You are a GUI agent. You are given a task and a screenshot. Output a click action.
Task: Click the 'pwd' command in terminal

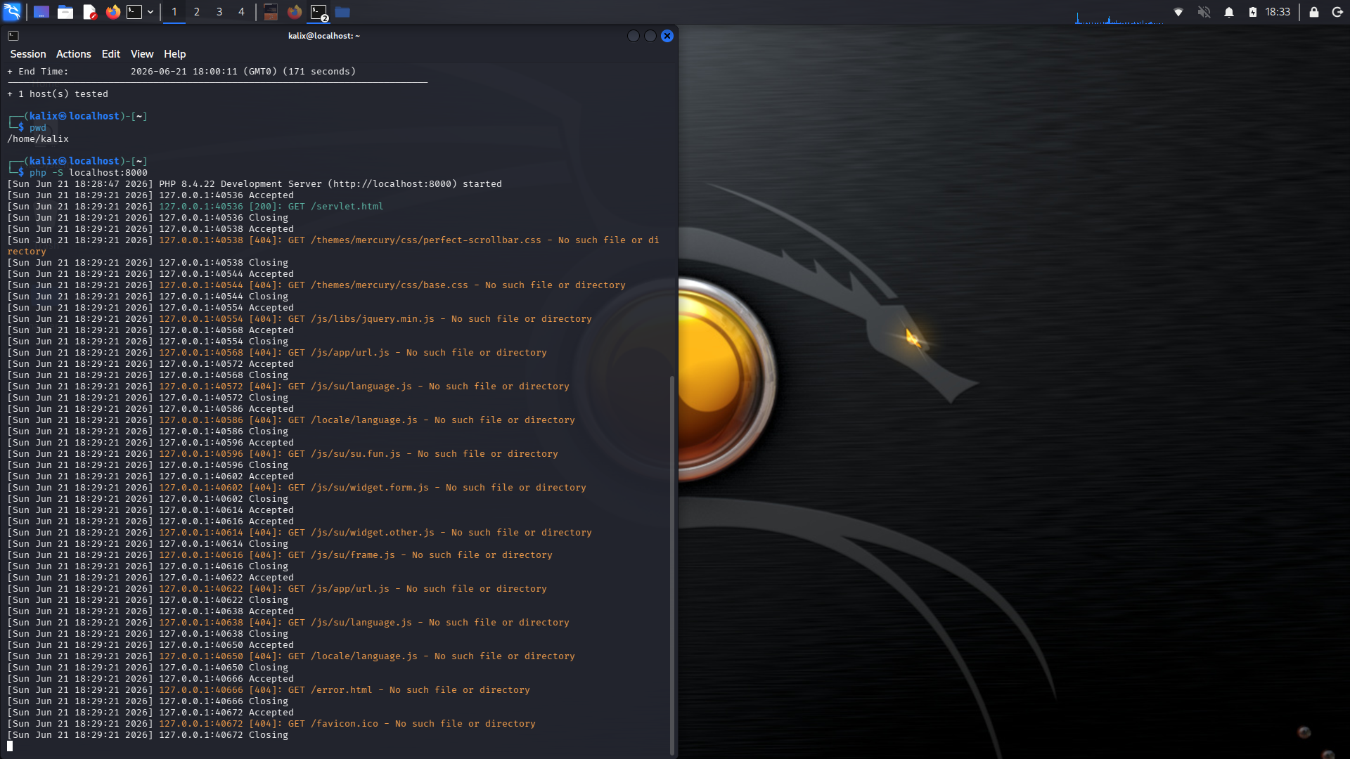tap(38, 128)
